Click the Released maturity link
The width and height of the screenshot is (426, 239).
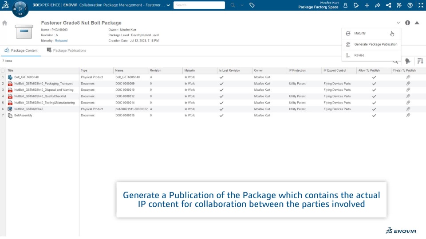[x=61, y=41]
